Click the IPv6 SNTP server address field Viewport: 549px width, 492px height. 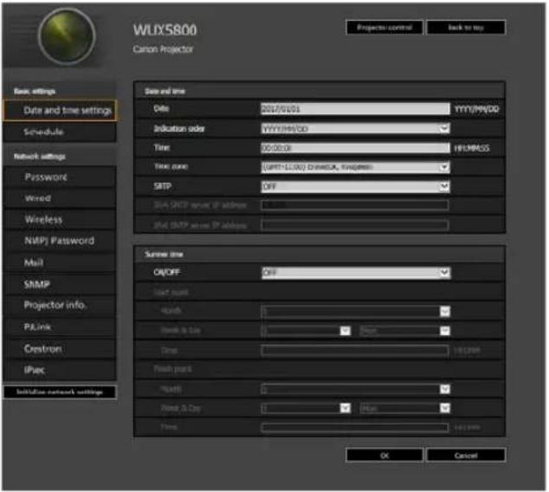pos(355,225)
